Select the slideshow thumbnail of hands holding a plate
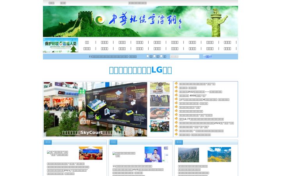 click(x=160, y=113)
